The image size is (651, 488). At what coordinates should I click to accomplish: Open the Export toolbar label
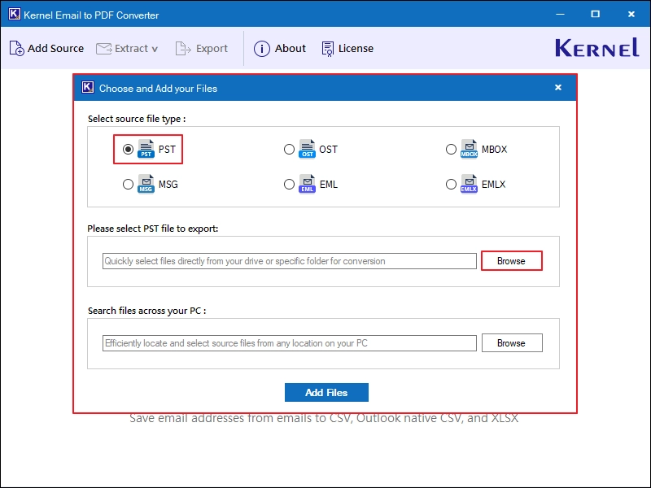click(x=212, y=49)
